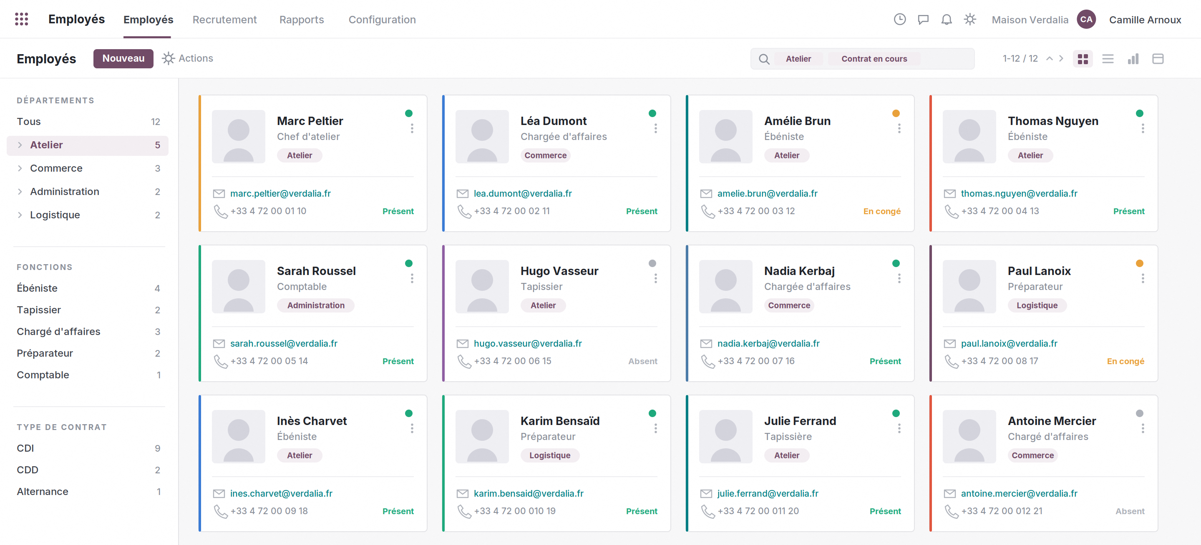The image size is (1201, 545).
Task: Open the Rapports menu
Action: coord(301,20)
